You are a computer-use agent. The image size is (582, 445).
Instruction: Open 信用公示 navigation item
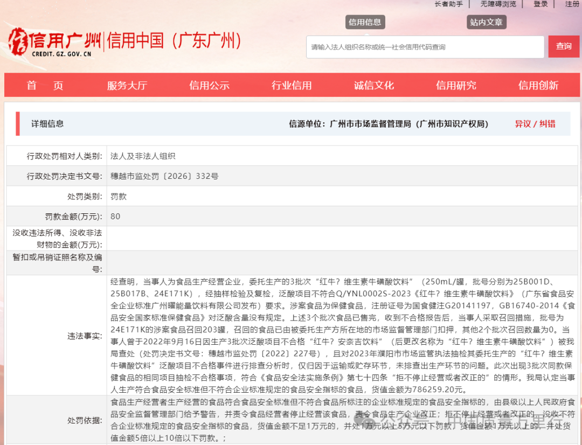pyautogui.click(x=209, y=85)
